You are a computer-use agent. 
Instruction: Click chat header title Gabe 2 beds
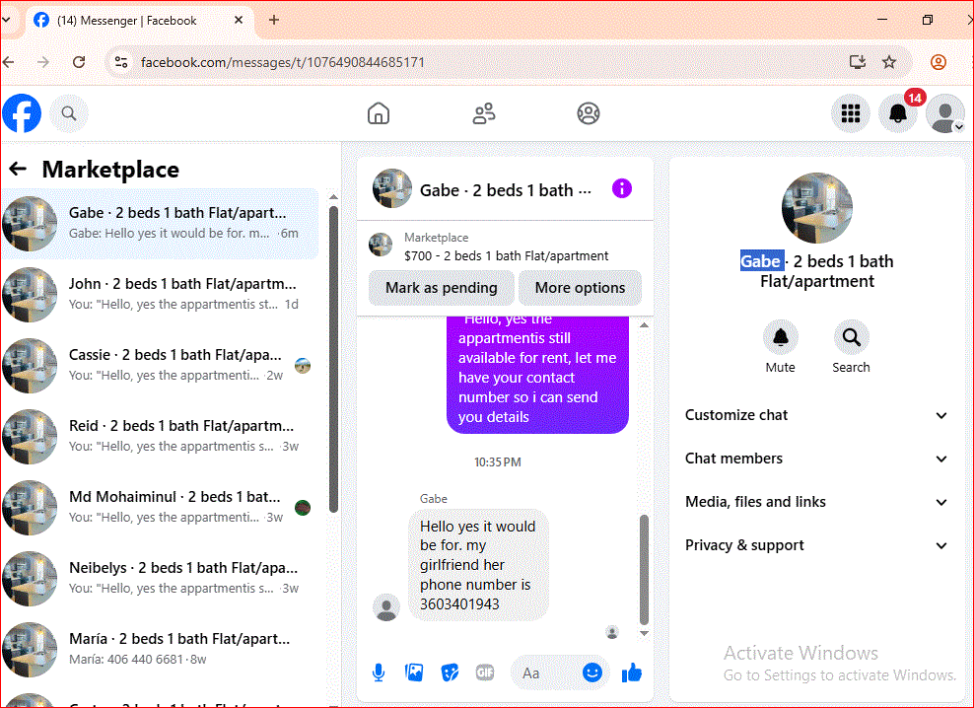tap(505, 190)
